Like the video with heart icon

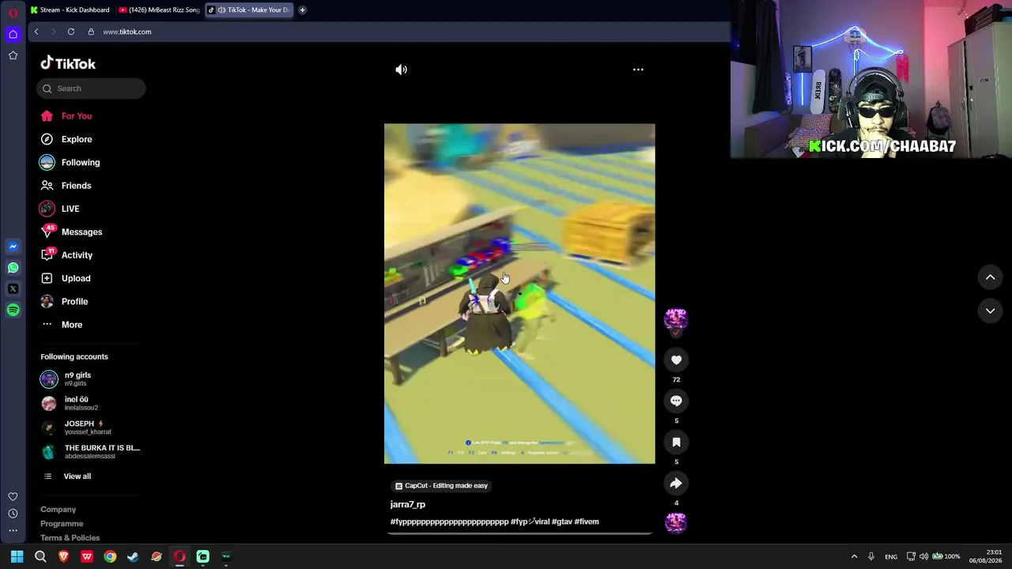tap(676, 360)
